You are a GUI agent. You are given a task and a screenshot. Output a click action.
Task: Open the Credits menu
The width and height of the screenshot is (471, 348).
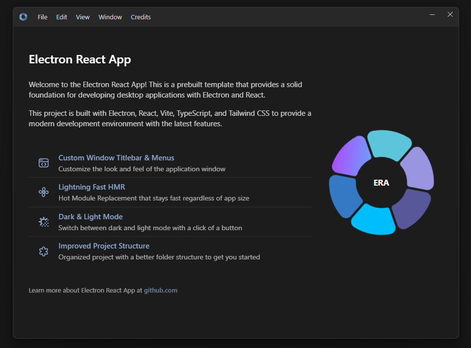click(x=141, y=17)
